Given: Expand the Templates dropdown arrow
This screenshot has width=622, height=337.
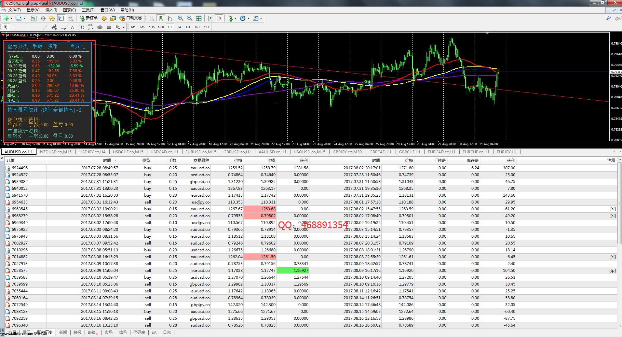Looking at the screenshot, I should click(x=261, y=18).
